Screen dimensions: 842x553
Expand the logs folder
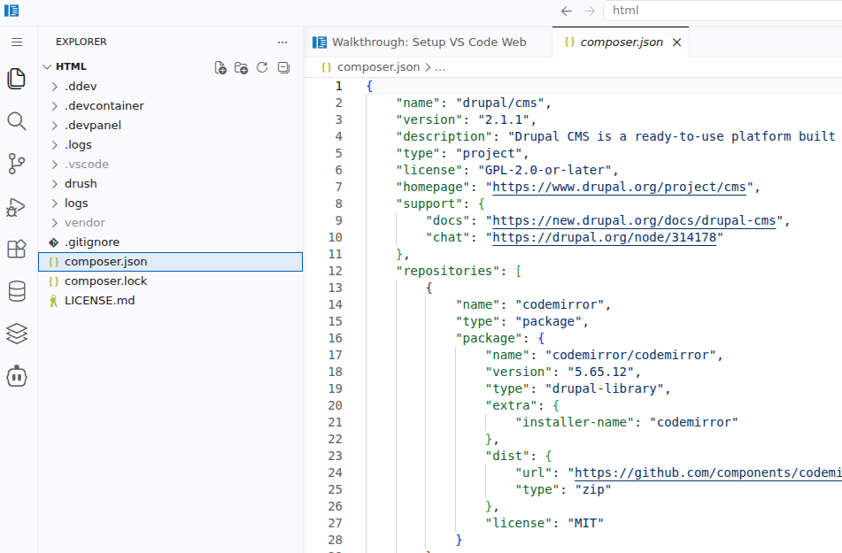(54, 204)
